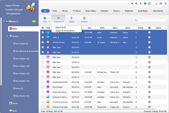Screen dimensions: 169x113
Task: Open Books in the sidebar
Action: [x=13, y=111]
